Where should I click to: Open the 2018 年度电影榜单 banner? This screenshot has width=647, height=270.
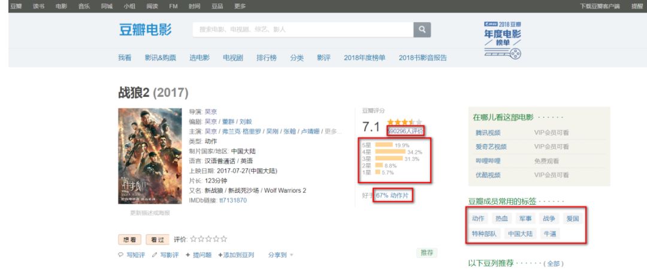(x=503, y=40)
